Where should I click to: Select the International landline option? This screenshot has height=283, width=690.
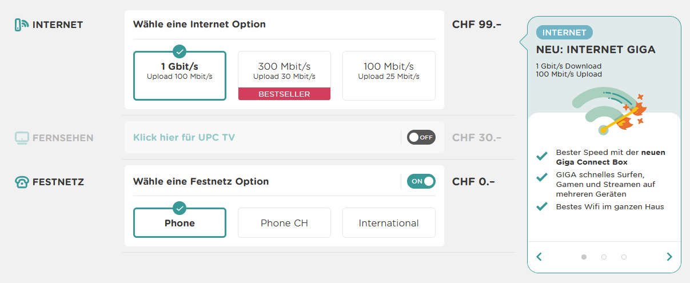(389, 223)
